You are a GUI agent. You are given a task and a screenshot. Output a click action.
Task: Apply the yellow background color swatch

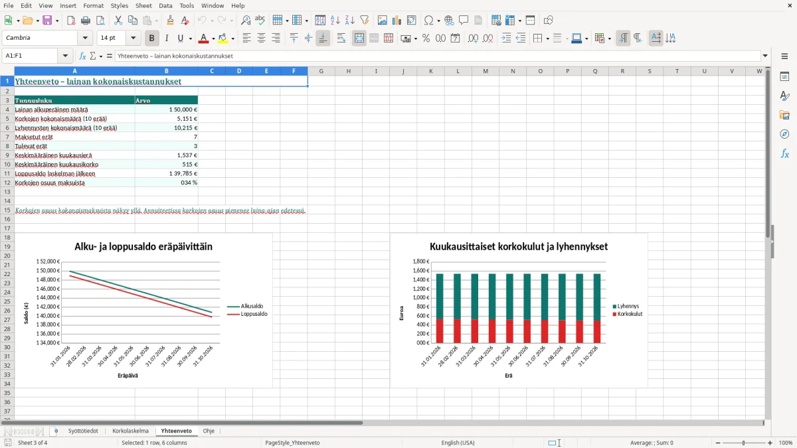click(224, 38)
